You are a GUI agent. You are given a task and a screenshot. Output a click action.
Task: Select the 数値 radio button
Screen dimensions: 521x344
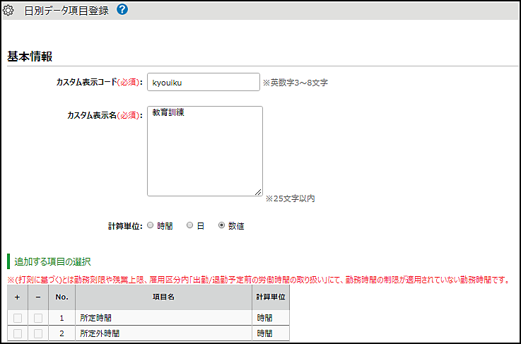[x=222, y=225]
